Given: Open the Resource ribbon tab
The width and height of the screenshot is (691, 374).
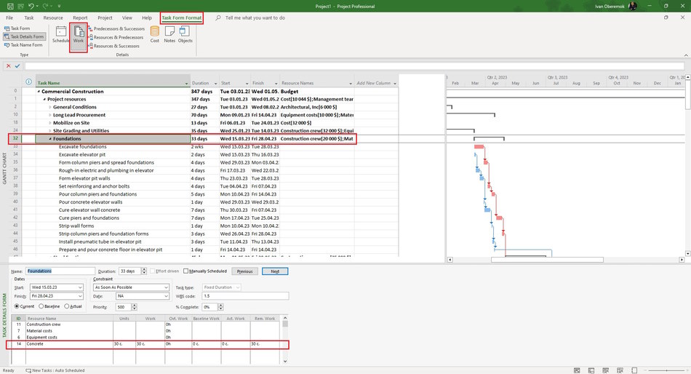Looking at the screenshot, I should pos(53,17).
